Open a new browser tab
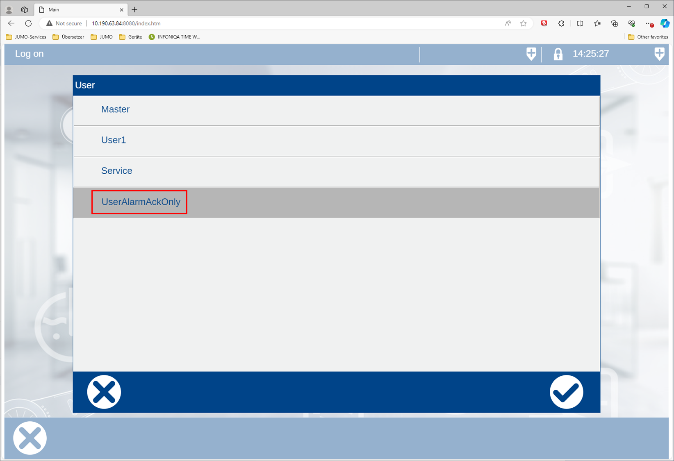 (134, 9)
